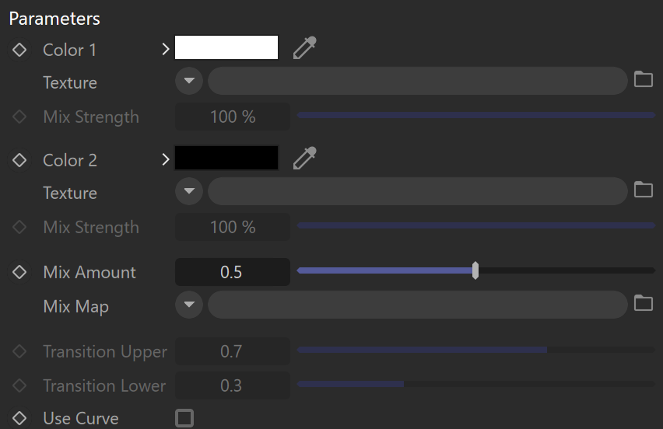Click the white Color 1 swatch
Viewport: 663px width, 429px height.
(x=226, y=47)
